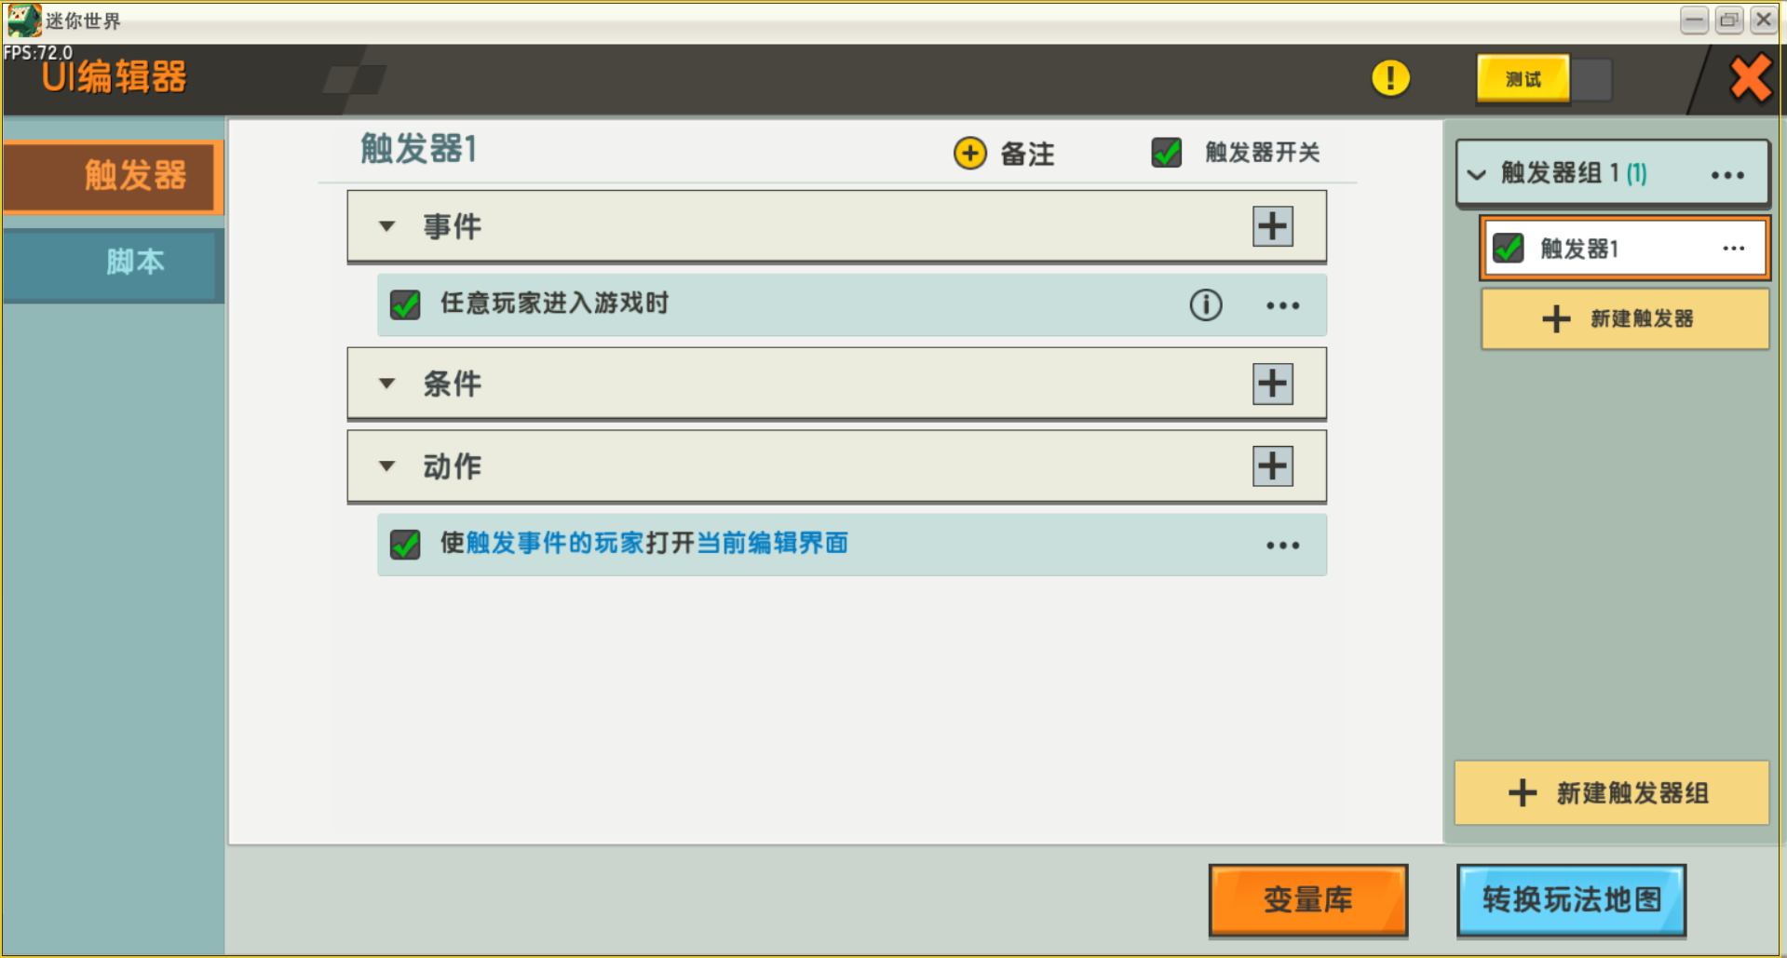This screenshot has width=1787, height=958.
Task: Open info icon for 任意玩家进入游戏时 event
Action: [x=1205, y=304]
